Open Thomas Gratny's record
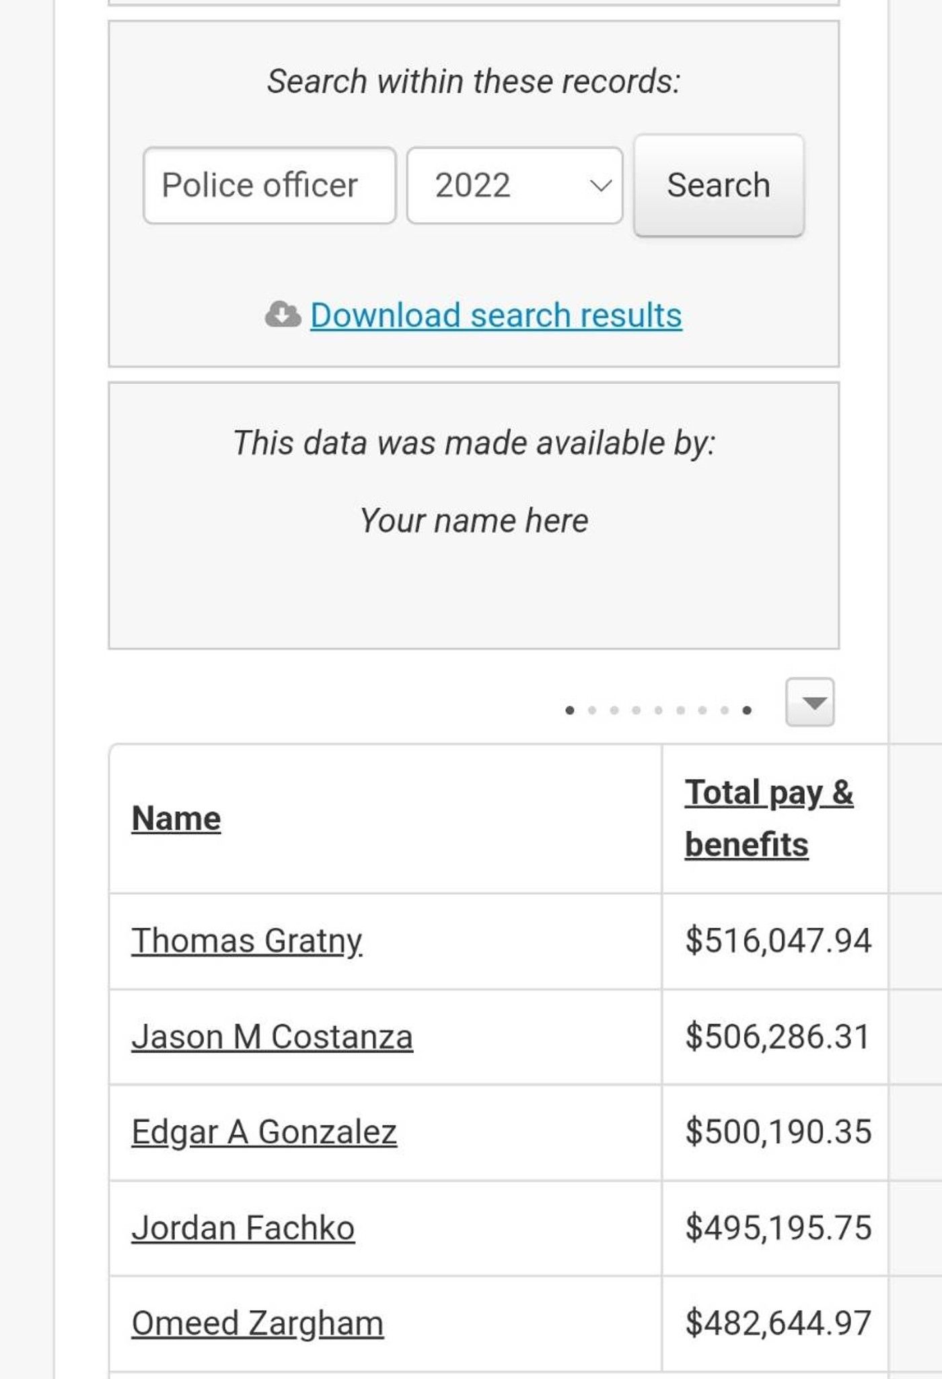Image resolution: width=942 pixels, height=1379 pixels. point(247,940)
